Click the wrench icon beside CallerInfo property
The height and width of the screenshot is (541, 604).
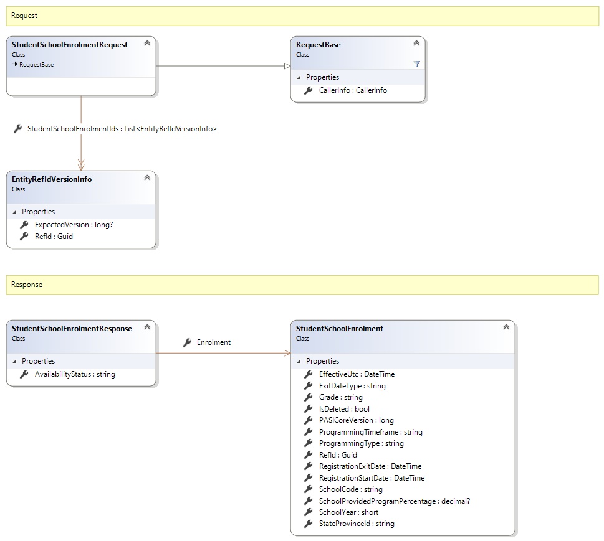[308, 90]
